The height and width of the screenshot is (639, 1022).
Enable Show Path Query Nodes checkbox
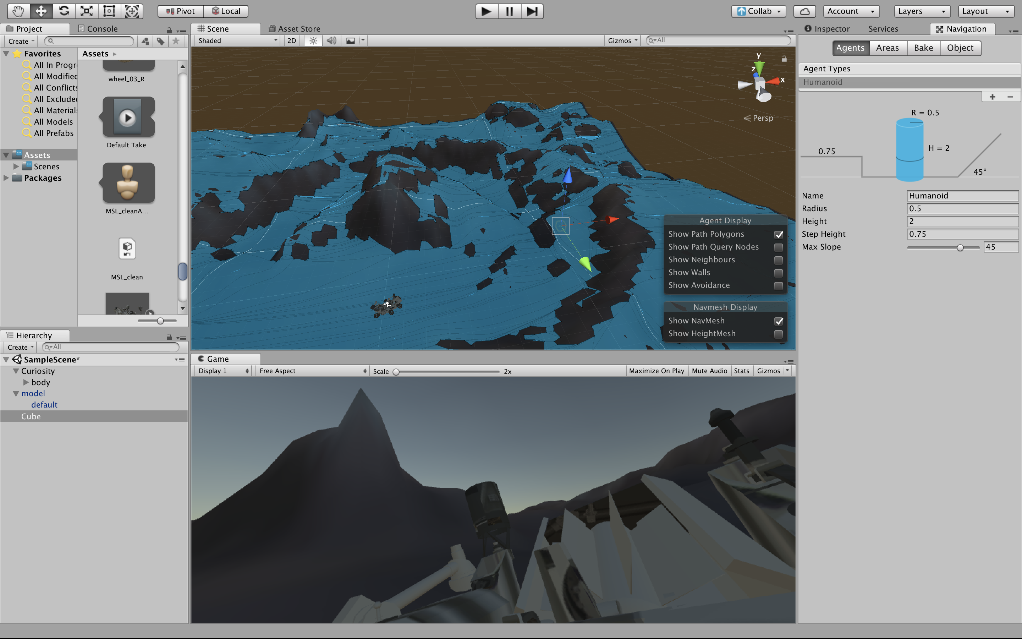pyautogui.click(x=778, y=247)
